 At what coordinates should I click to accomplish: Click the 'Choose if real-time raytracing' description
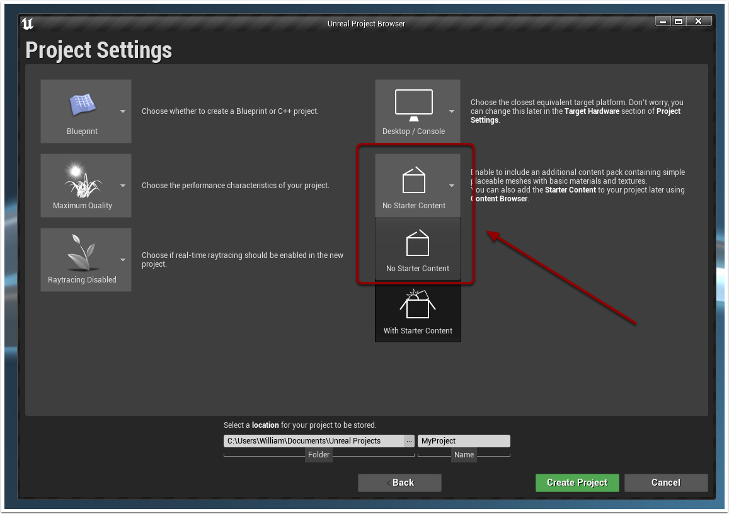[243, 260]
